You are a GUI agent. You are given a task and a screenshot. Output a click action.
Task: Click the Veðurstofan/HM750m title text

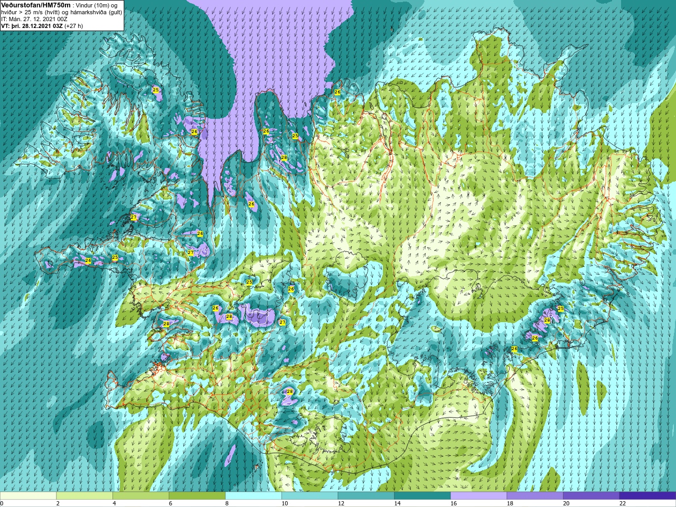click(36, 5)
